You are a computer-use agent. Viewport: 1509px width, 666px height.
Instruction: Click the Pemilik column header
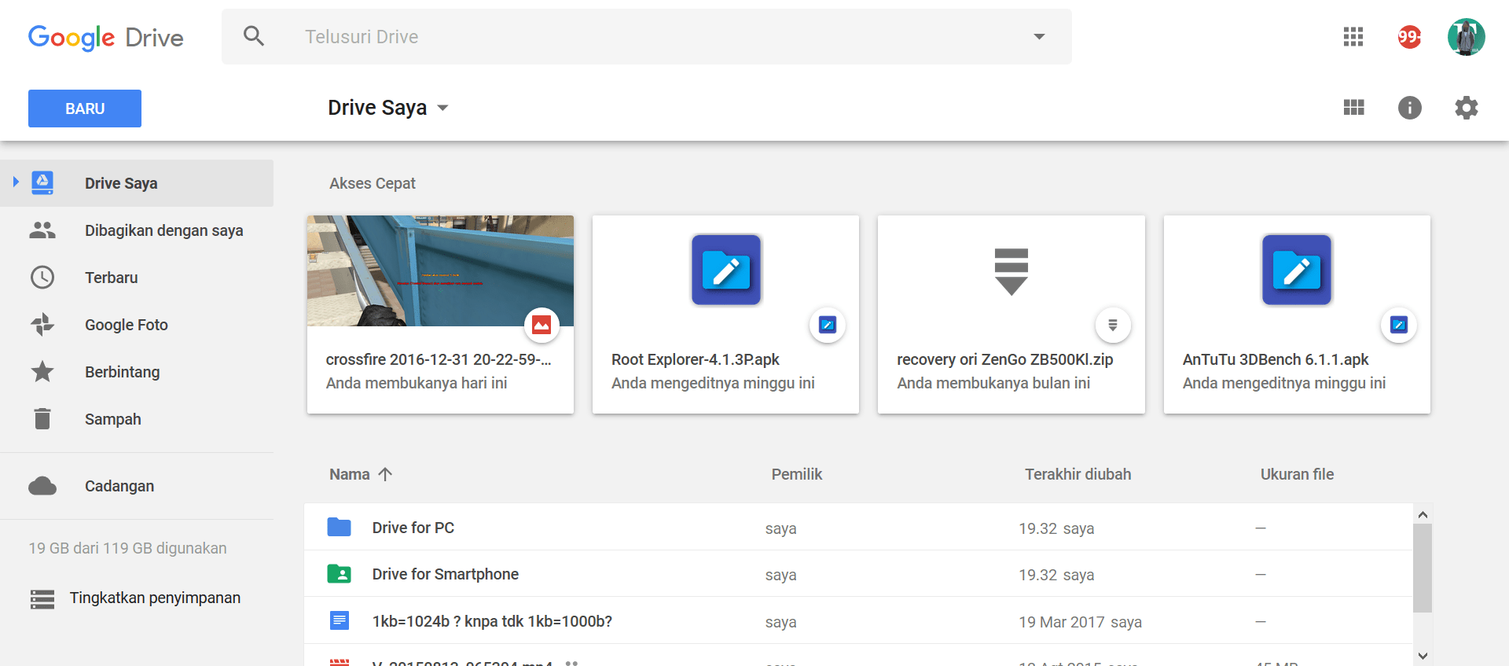796,474
